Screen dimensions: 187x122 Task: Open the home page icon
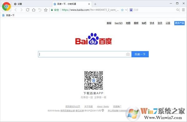click(x=34, y=10)
